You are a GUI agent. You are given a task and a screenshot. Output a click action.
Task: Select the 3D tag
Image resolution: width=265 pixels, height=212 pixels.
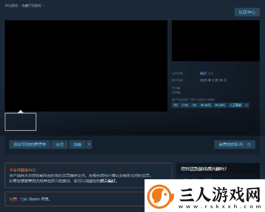(194, 105)
